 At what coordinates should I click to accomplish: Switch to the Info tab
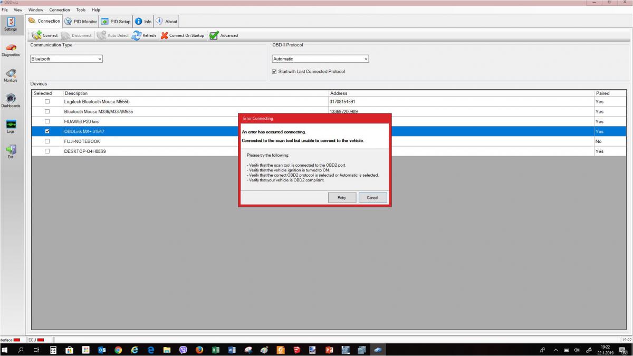click(x=143, y=22)
